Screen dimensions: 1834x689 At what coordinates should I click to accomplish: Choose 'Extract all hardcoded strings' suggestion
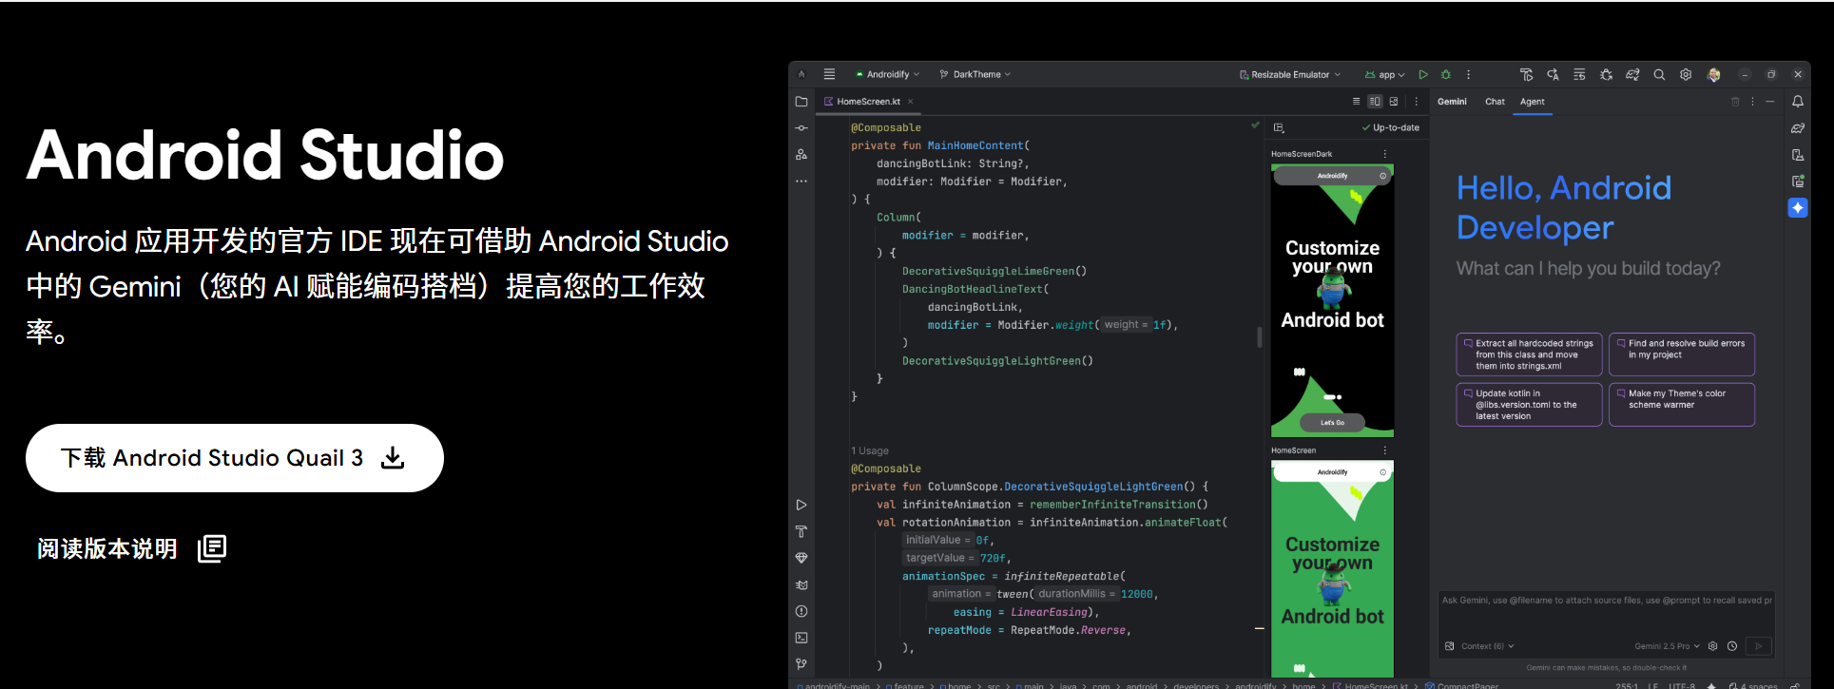(1529, 354)
